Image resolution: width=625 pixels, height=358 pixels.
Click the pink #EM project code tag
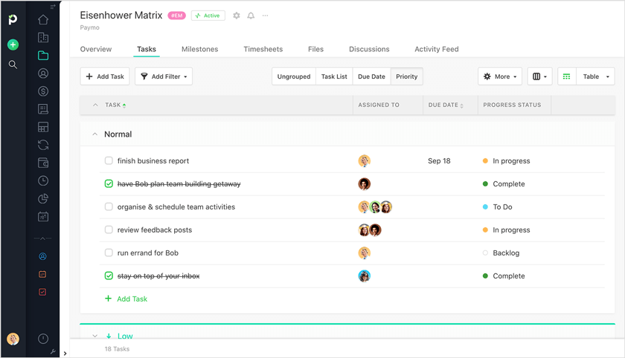(x=176, y=16)
